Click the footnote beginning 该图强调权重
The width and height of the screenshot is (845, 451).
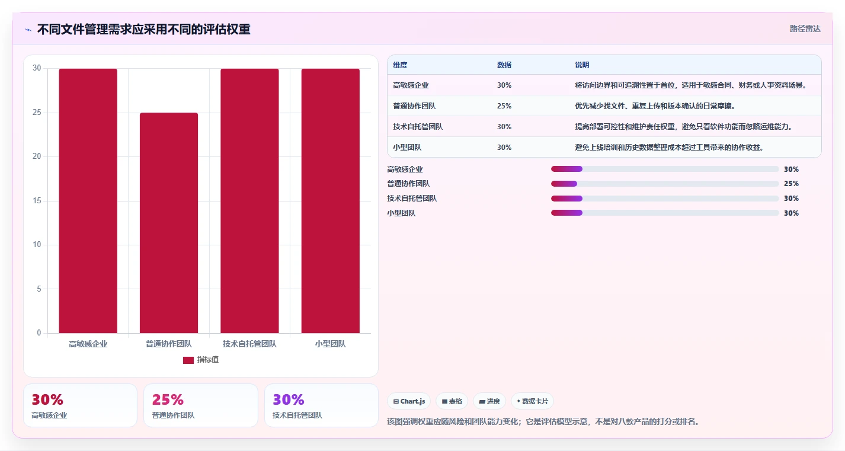(544, 422)
